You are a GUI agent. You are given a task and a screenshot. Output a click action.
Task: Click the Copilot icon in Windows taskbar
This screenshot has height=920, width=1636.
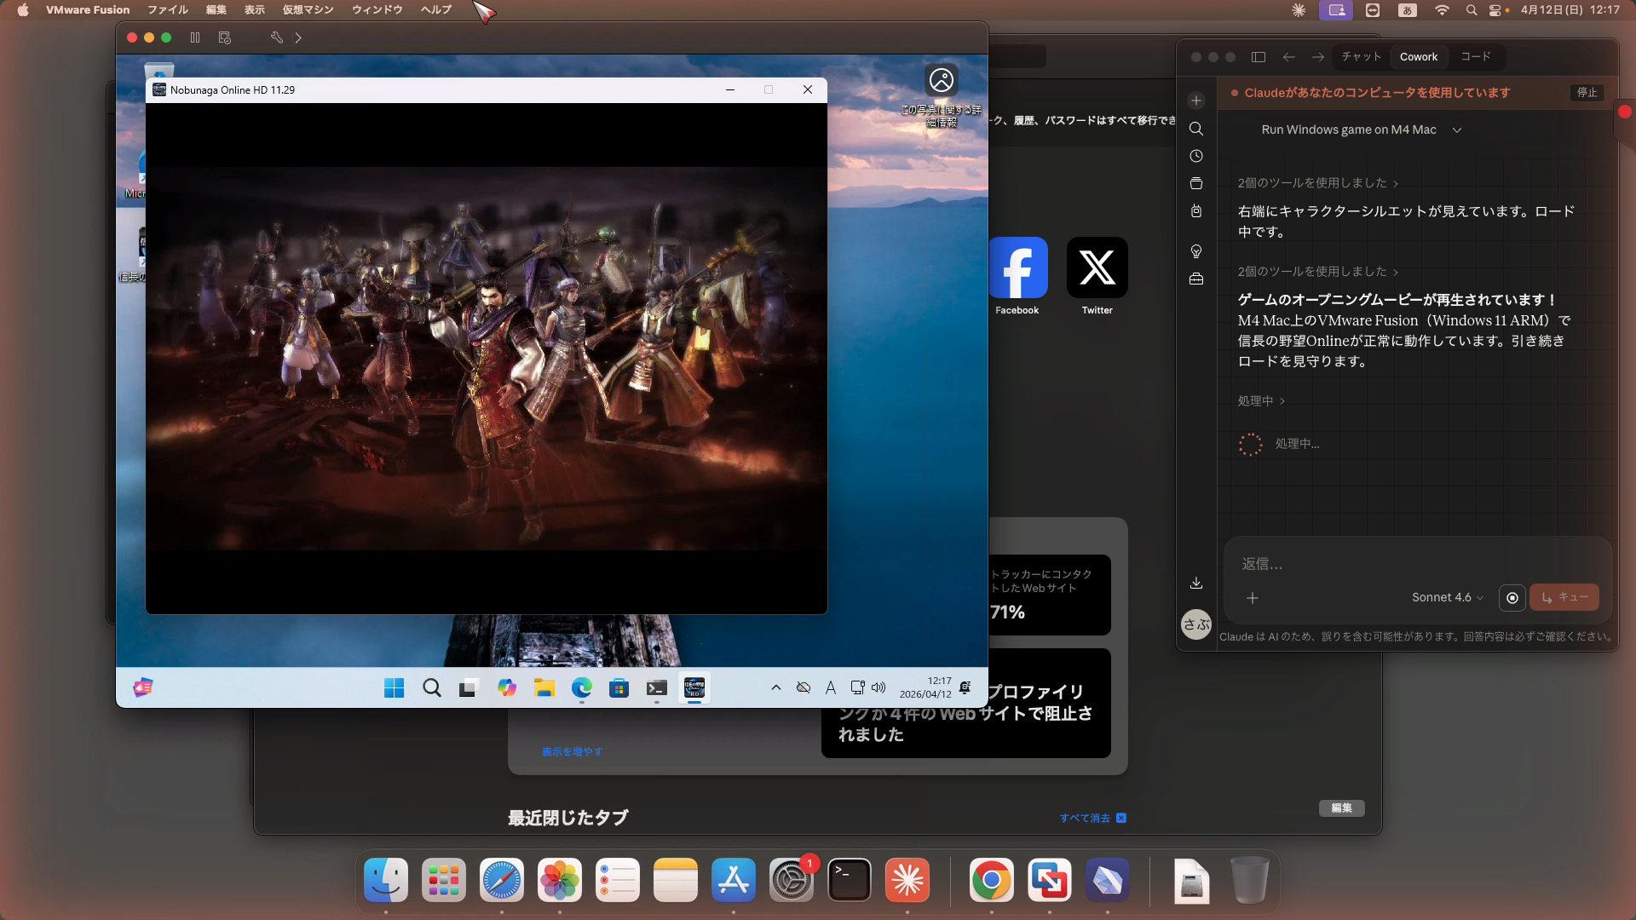(x=507, y=688)
